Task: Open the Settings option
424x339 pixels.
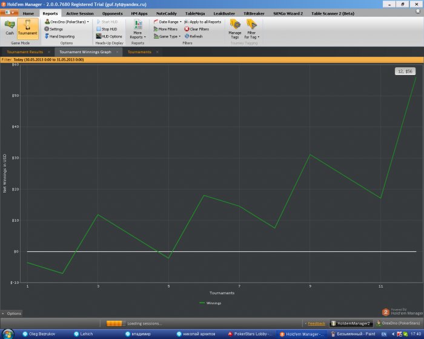Action: [x=56, y=29]
